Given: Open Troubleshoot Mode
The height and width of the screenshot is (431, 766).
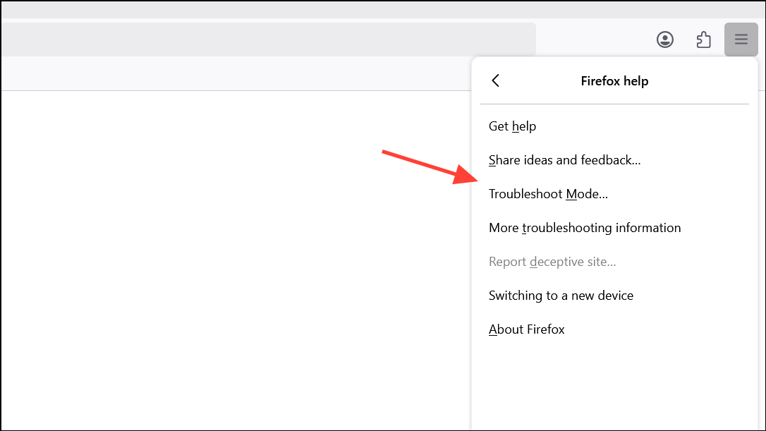Looking at the screenshot, I should 548,194.
